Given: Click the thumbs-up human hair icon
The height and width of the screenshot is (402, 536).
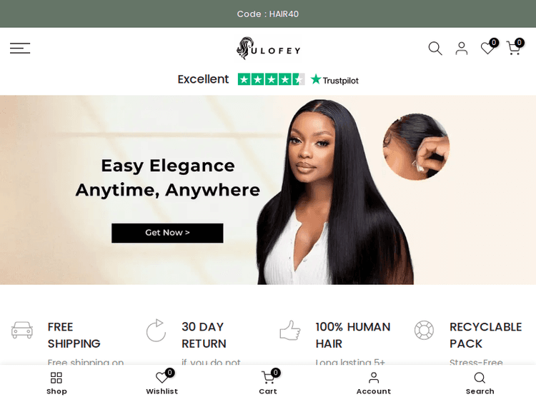Looking at the screenshot, I should coord(290,331).
